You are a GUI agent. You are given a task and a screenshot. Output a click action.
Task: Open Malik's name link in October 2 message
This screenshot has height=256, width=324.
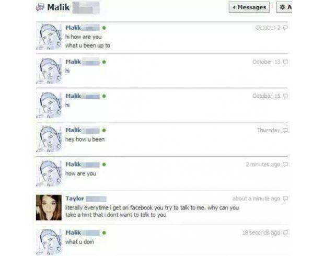coord(73,28)
